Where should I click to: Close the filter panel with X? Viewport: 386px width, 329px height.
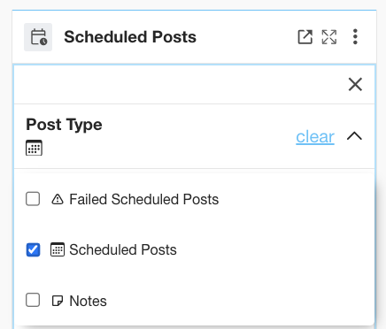[x=355, y=85]
